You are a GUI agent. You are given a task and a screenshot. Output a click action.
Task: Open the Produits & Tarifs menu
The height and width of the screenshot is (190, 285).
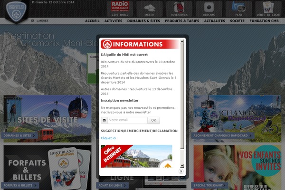coord(182,21)
